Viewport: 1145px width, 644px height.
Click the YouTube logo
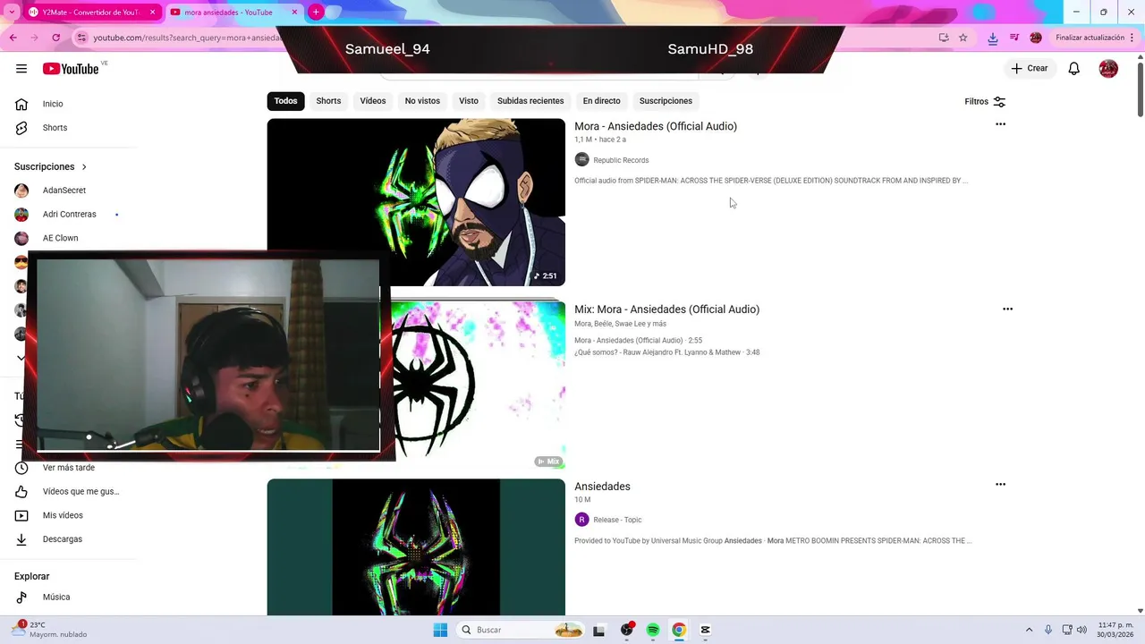pyautogui.click(x=70, y=69)
